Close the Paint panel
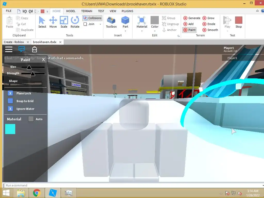264x198 pixels. point(43,60)
